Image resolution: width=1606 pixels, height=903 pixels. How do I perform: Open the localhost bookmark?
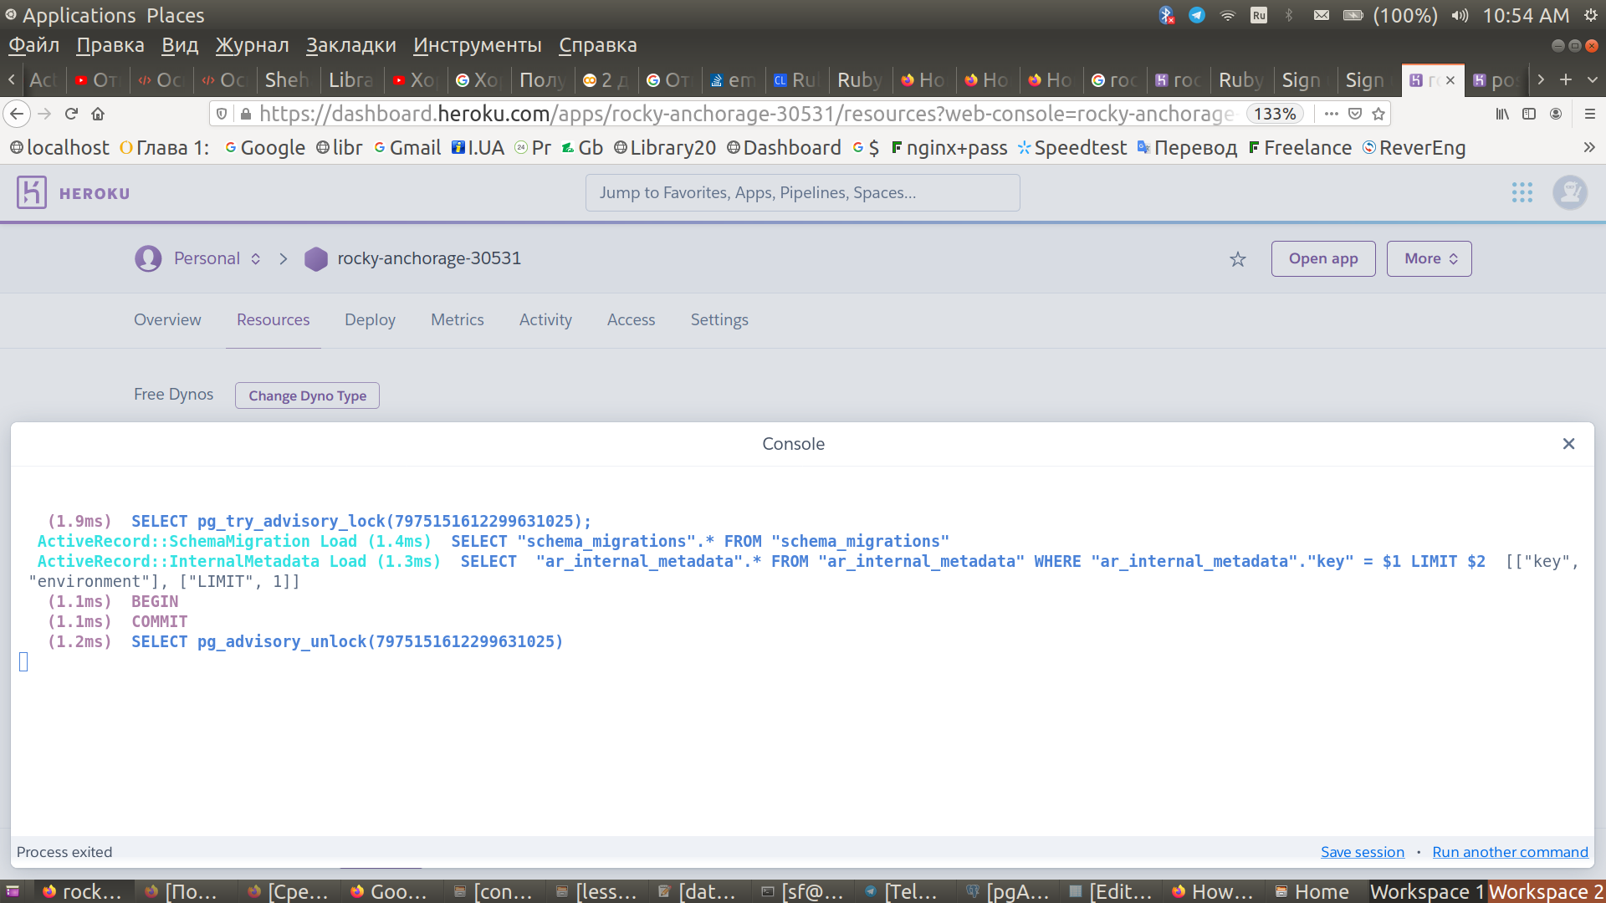pos(59,148)
